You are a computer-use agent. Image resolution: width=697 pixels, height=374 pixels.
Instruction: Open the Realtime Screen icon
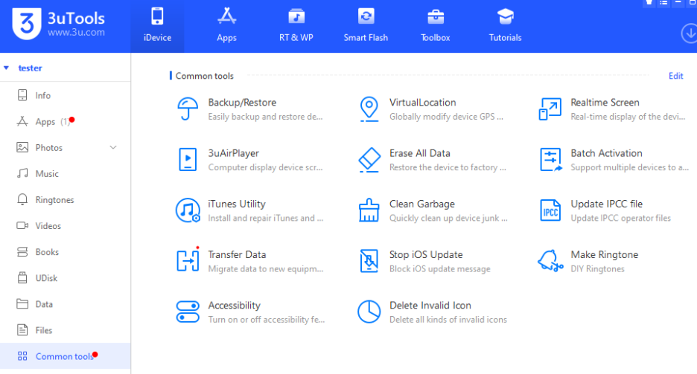[550, 109]
